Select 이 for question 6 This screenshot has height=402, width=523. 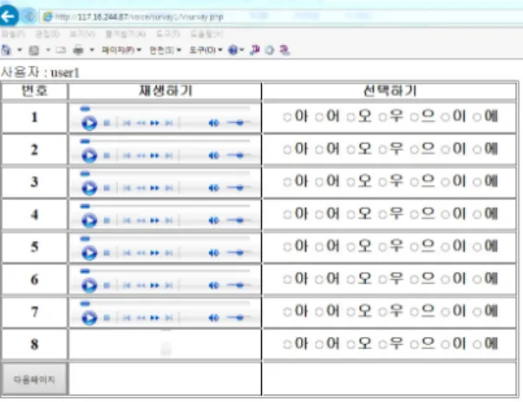(445, 280)
